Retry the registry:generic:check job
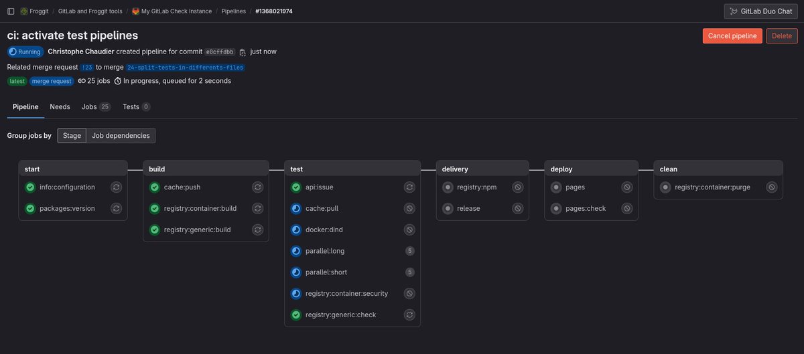 (x=409, y=315)
